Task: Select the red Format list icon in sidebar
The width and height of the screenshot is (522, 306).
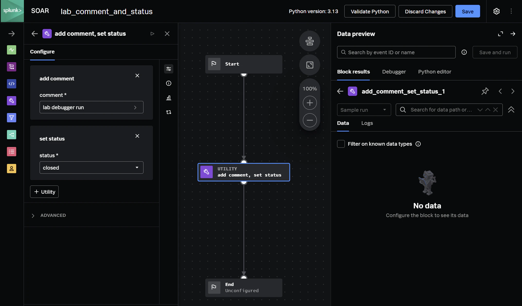Action: coord(12,152)
